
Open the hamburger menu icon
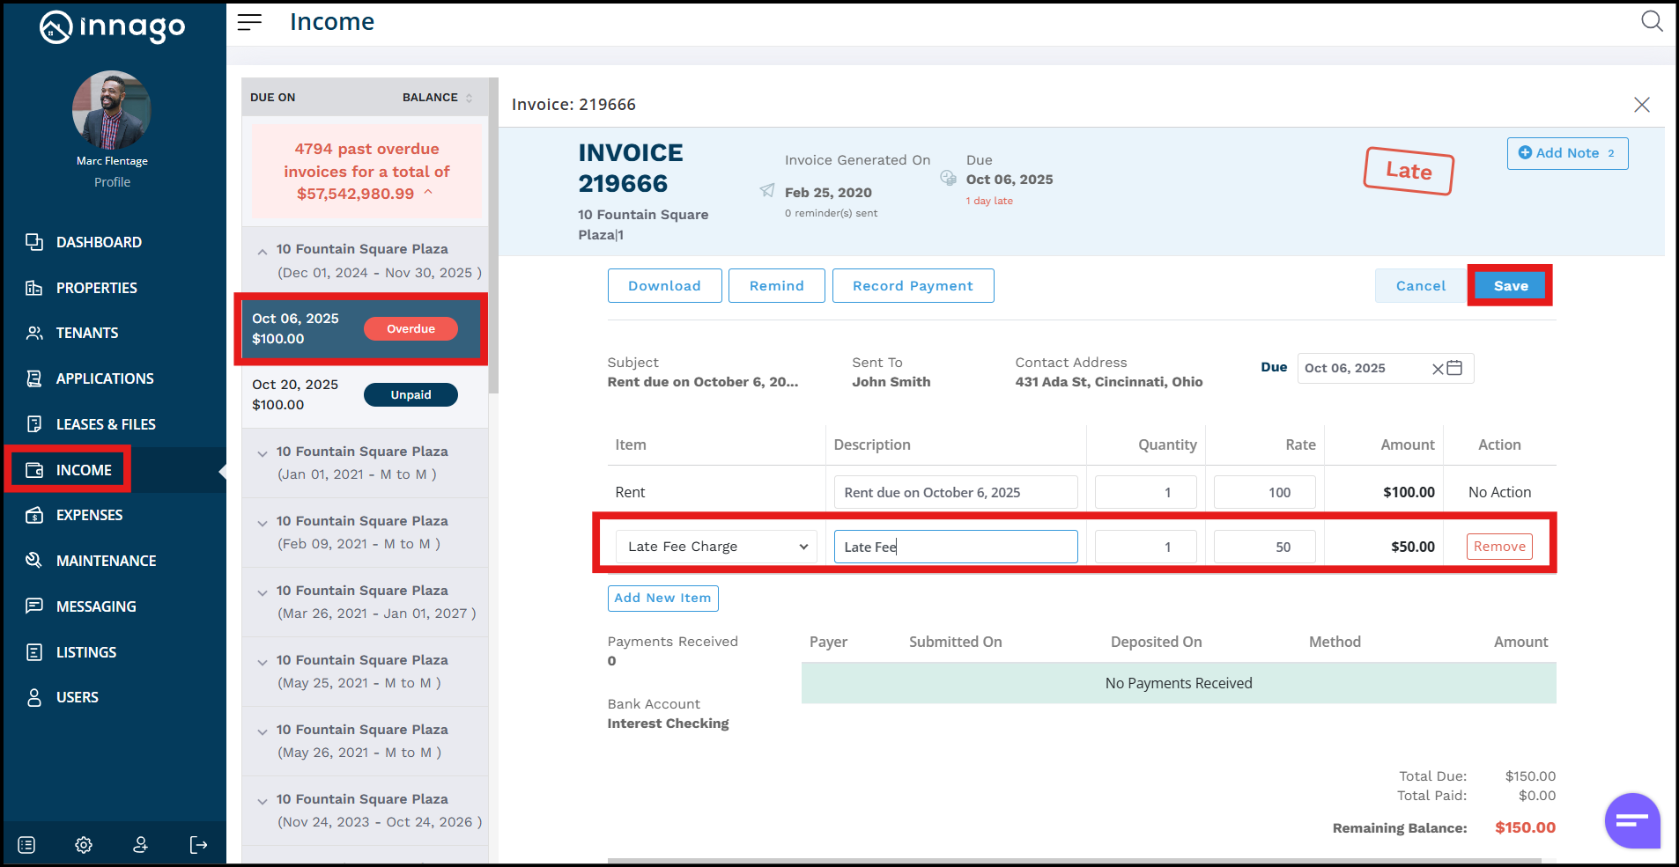pyautogui.click(x=249, y=22)
